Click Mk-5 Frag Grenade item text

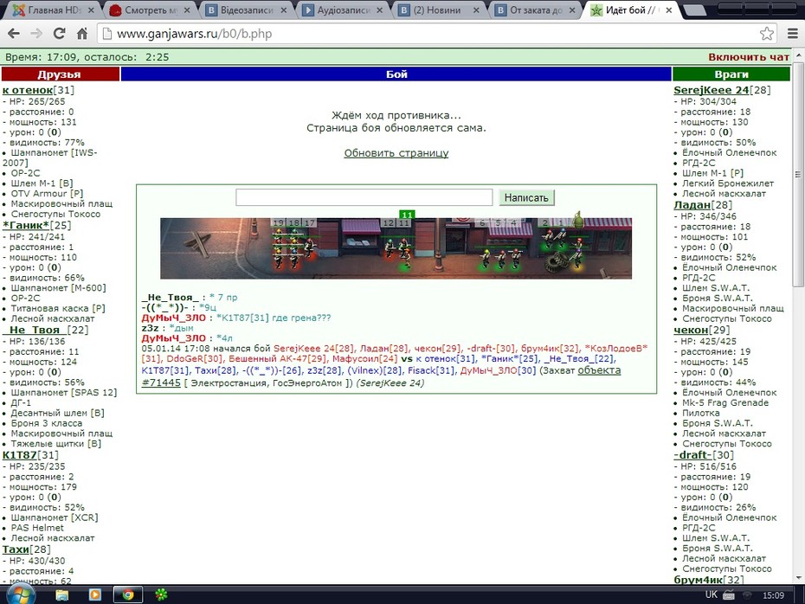tap(724, 403)
